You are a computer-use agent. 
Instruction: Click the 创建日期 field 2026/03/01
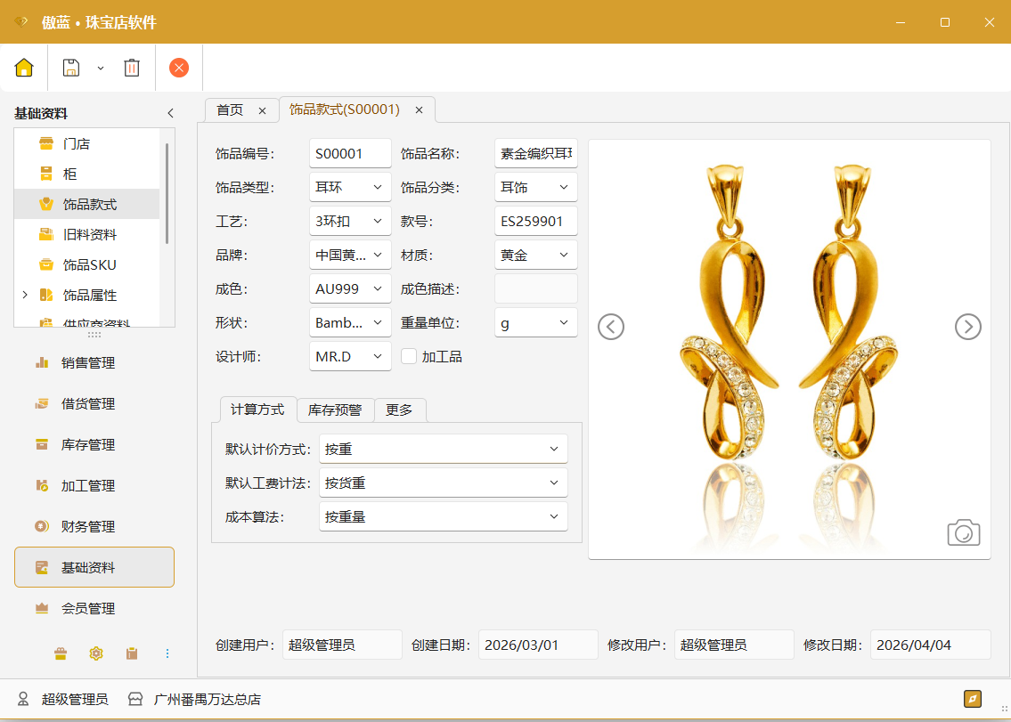click(x=538, y=645)
